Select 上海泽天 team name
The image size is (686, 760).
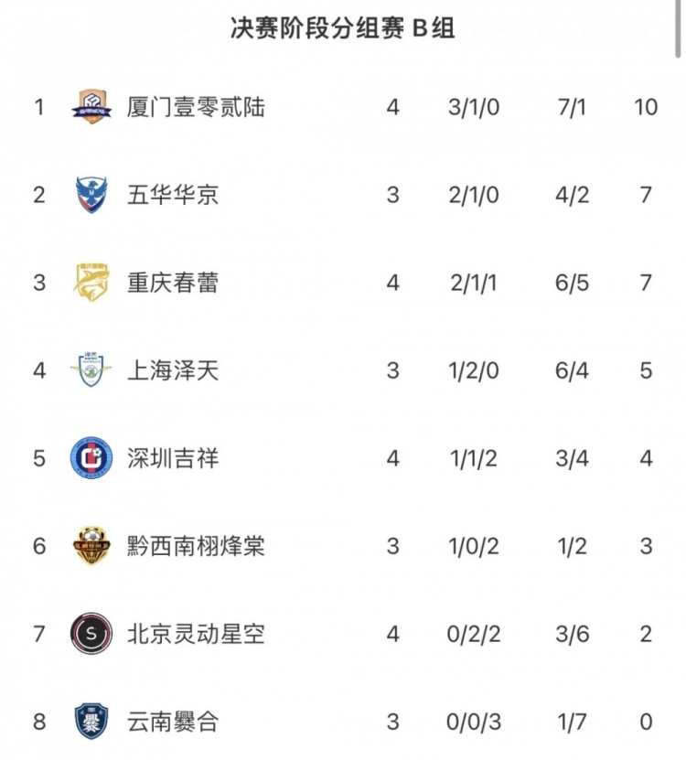(173, 370)
